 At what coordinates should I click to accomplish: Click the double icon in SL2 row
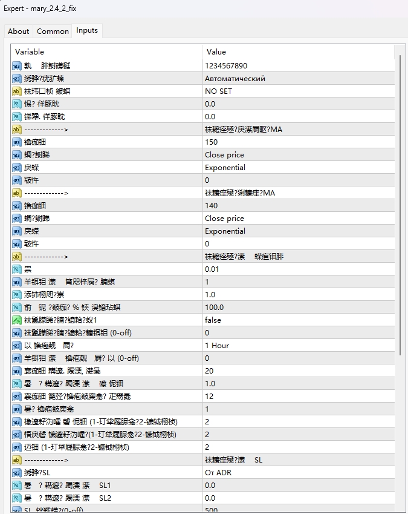[17, 498]
